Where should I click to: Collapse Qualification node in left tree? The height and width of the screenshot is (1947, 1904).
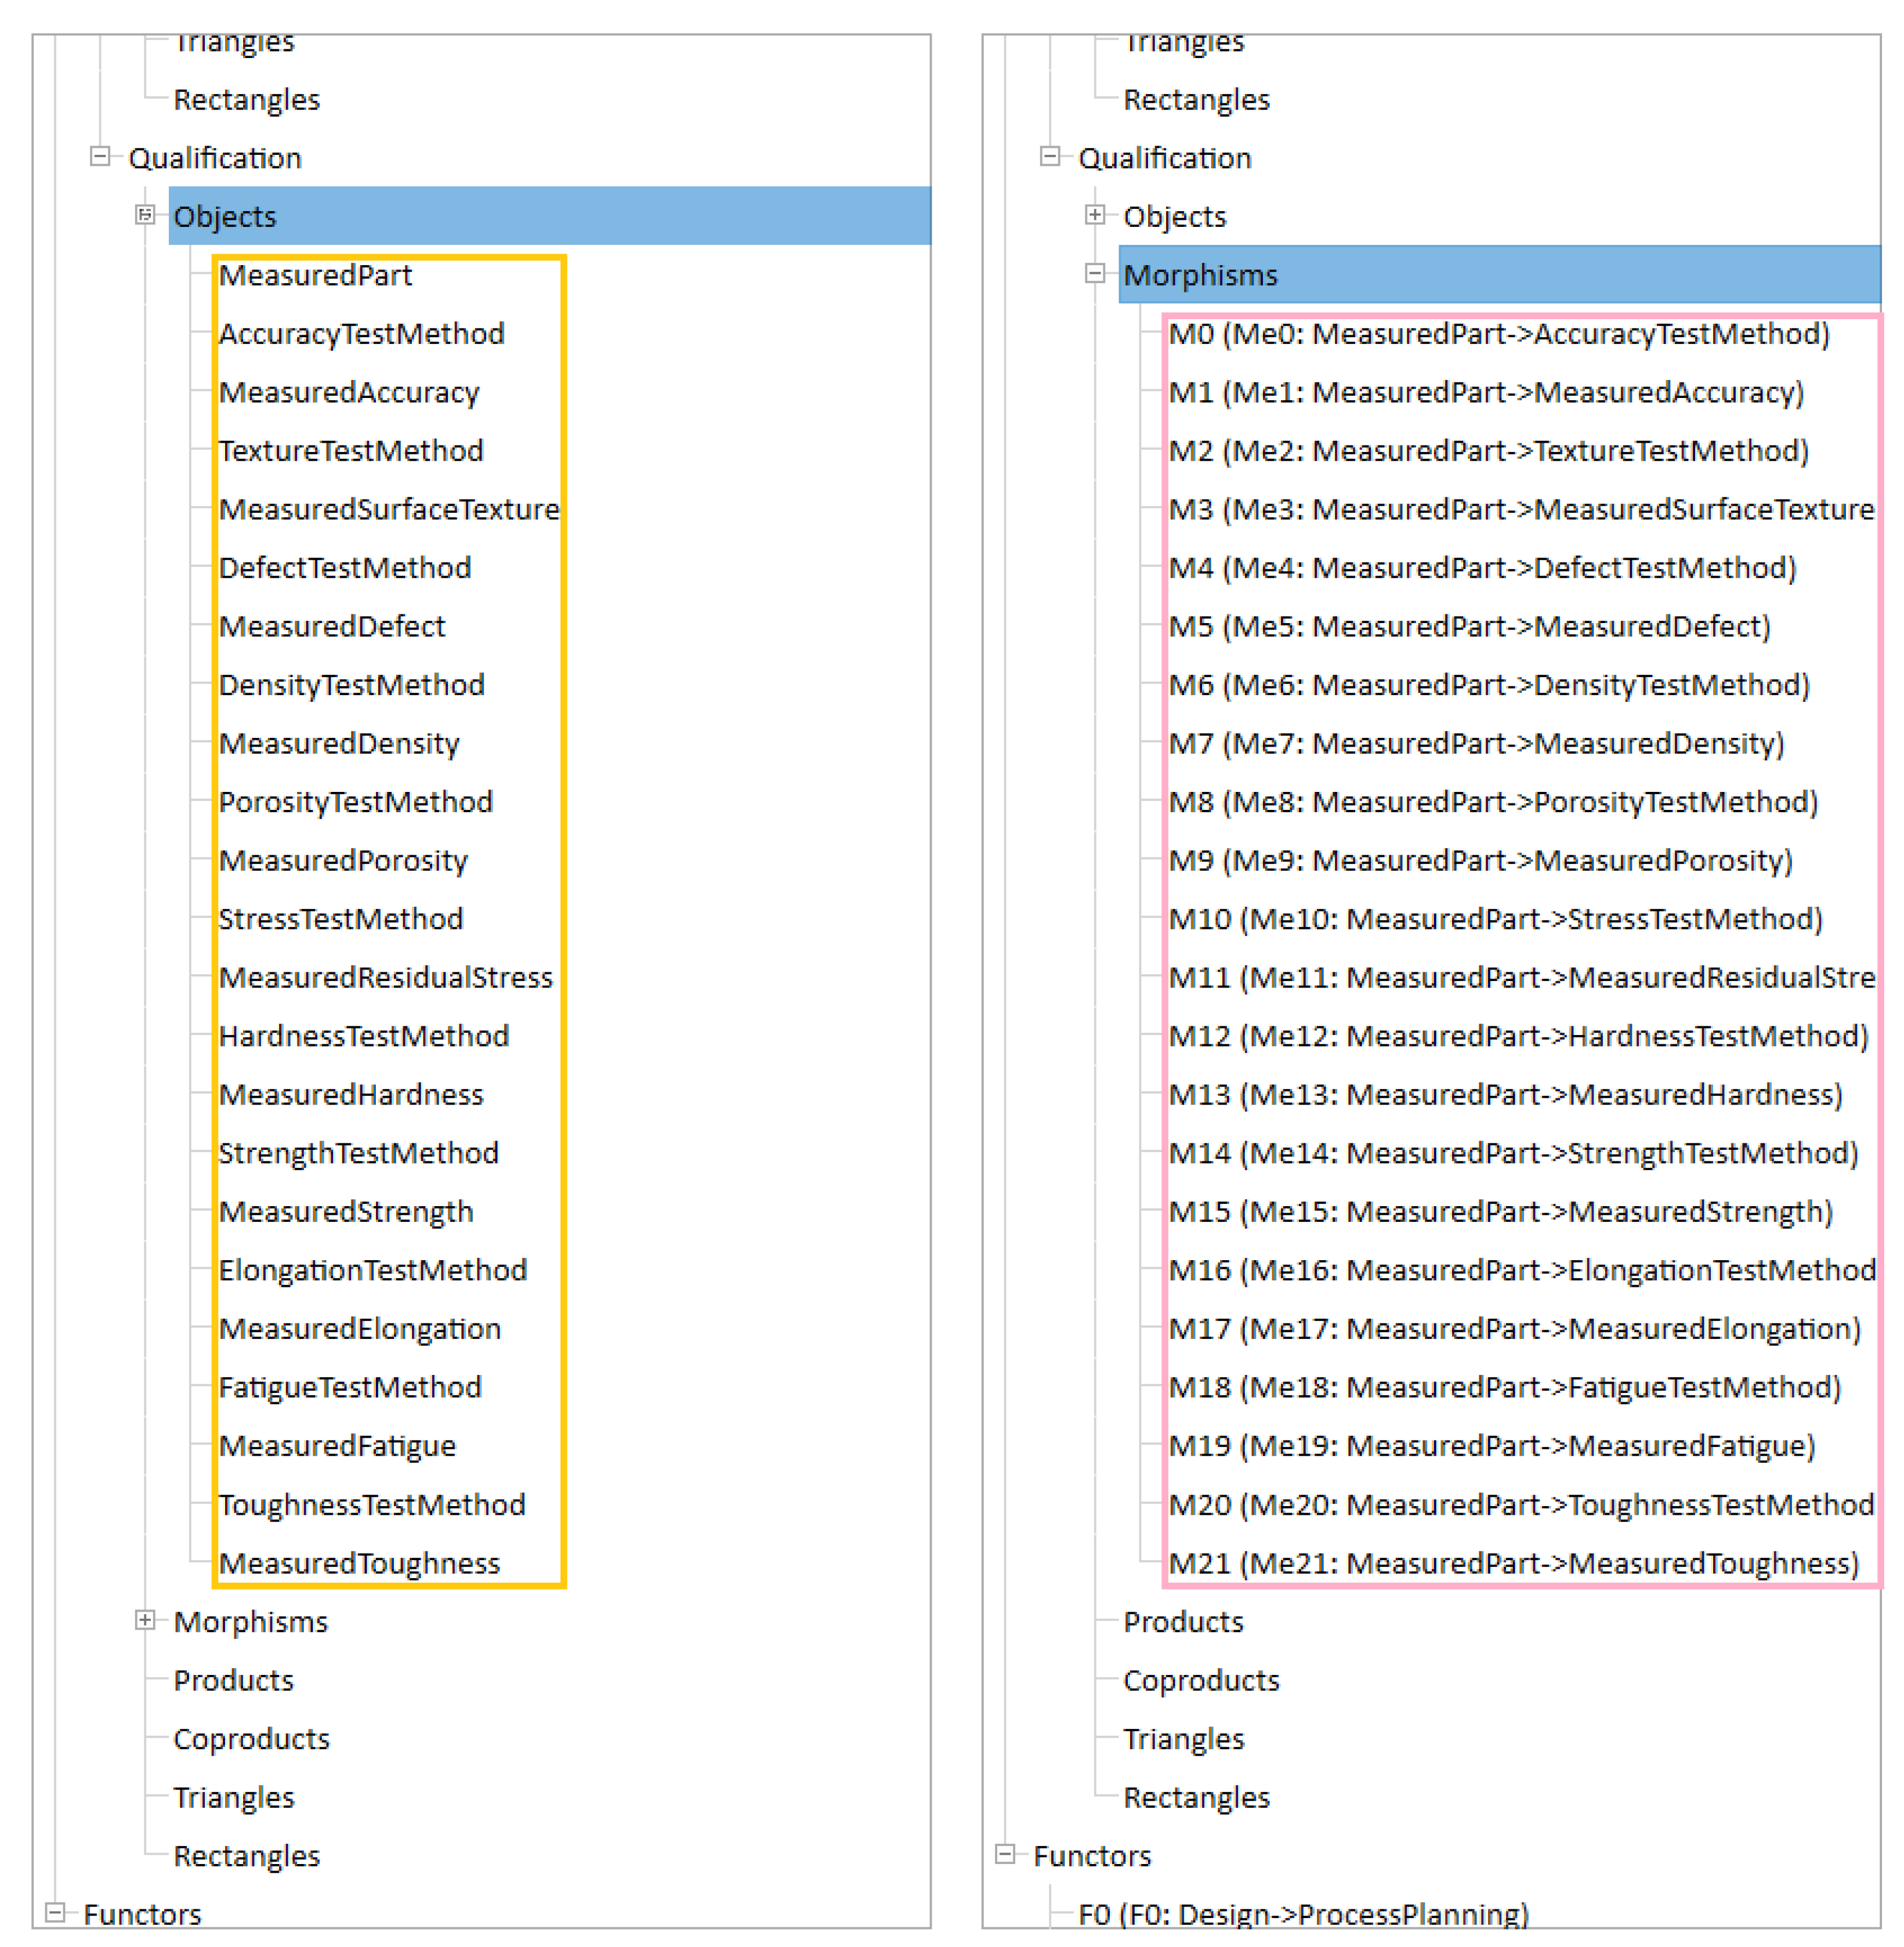click(x=99, y=157)
